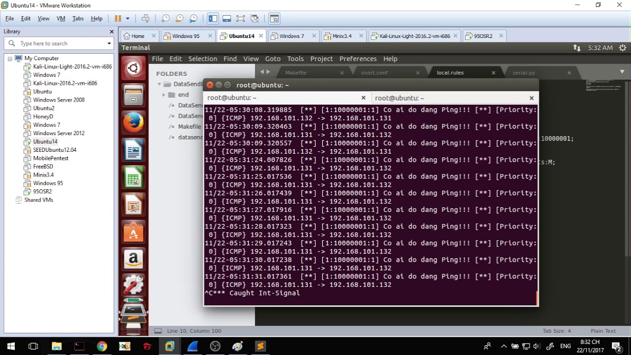Select FreeBSD virtual machine in library
Viewport: 631px width, 355px height.
click(43, 167)
